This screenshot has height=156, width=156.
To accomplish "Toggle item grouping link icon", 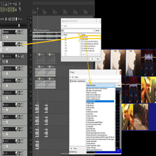I will click(x=4, y=9).
